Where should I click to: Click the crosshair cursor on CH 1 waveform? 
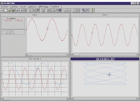[48, 28]
